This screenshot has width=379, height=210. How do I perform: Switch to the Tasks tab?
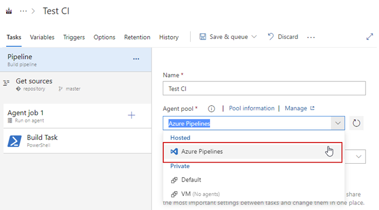(x=14, y=37)
